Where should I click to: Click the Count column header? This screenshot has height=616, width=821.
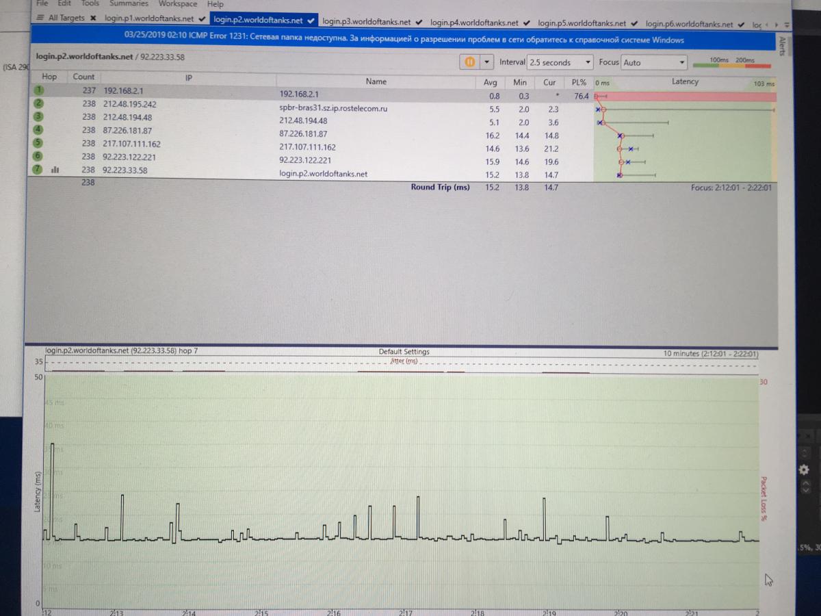click(x=83, y=77)
